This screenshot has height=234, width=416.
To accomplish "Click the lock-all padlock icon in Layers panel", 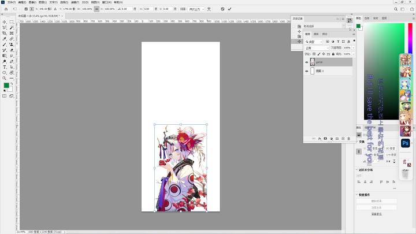I will tap(333, 54).
